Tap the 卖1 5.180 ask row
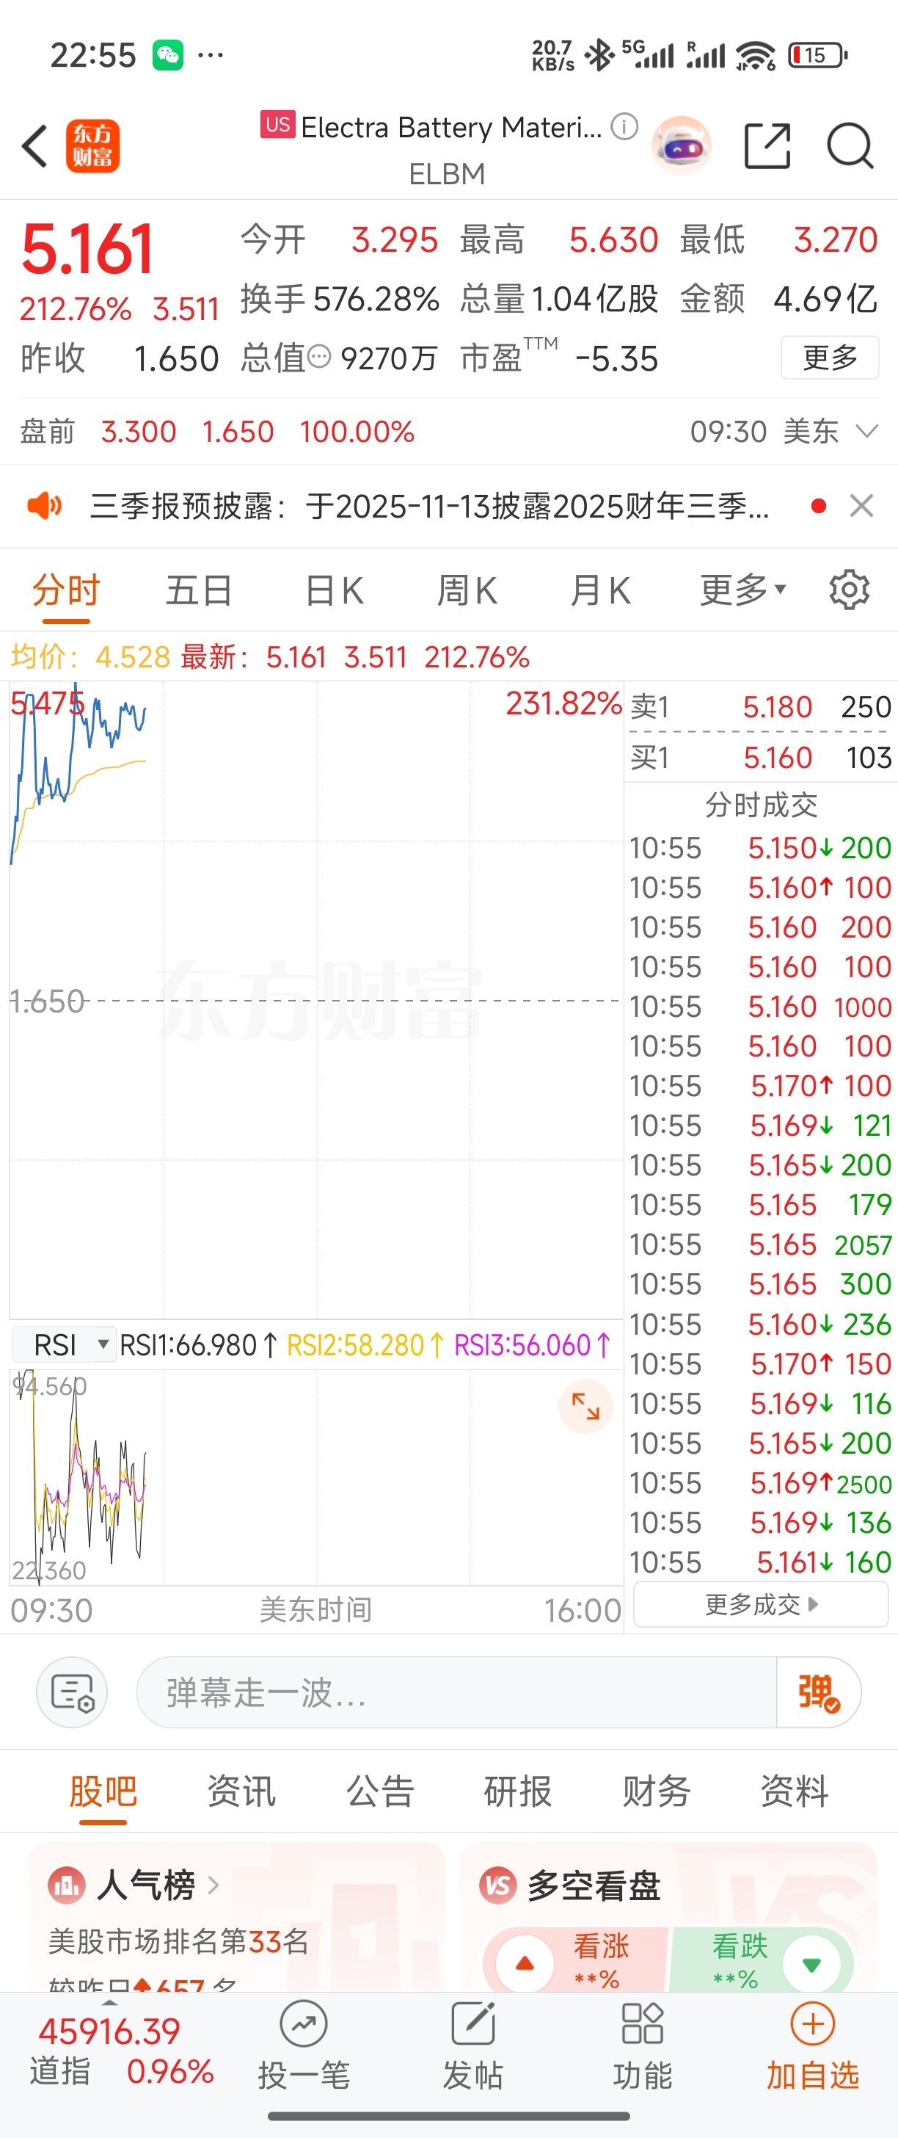898x2138 pixels. pyautogui.click(x=760, y=706)
